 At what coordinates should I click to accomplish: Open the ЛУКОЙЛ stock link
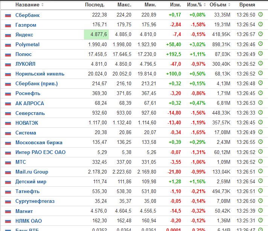coord(25,64)
